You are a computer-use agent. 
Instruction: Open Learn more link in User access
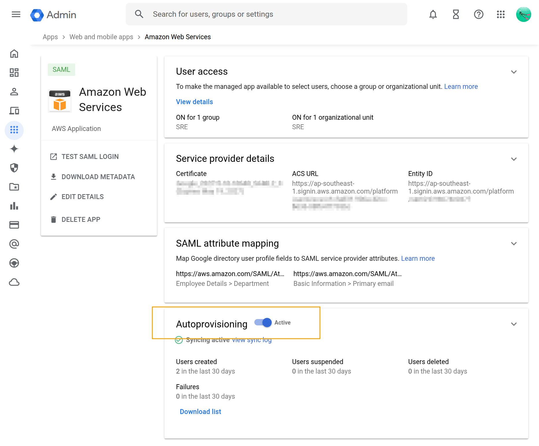[461, 87]
